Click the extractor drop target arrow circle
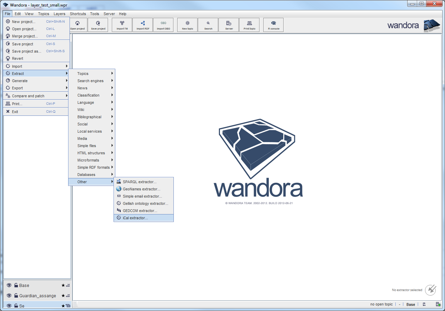Image resolution: width=445 pixels, height=311 pixels. click(x=431, y=290)
